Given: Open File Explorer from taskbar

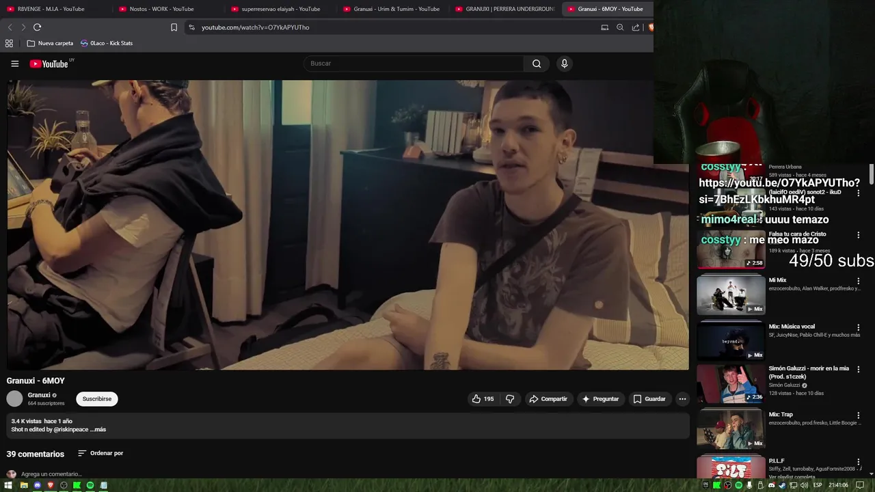Looking at the screenshot, I should pyautogui.click(x=24, y=485).
